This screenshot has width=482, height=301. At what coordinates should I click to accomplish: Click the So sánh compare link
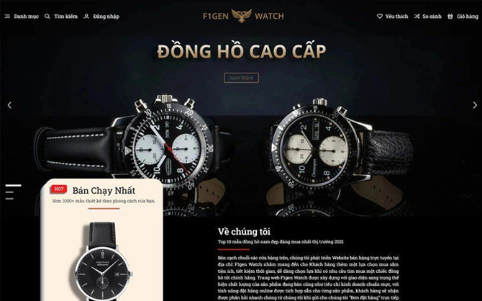[x=432, y=17]
